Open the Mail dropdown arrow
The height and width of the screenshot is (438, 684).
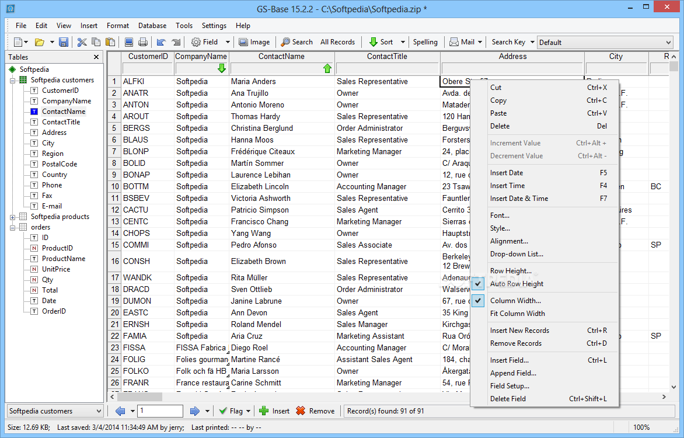[480, 43]
